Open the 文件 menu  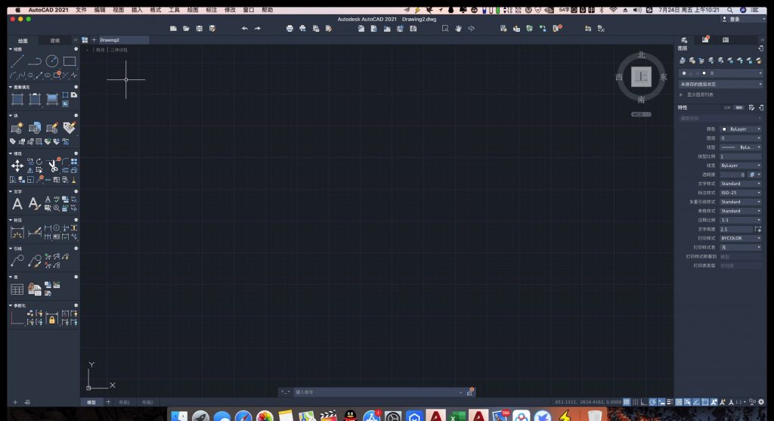[82, 10]
